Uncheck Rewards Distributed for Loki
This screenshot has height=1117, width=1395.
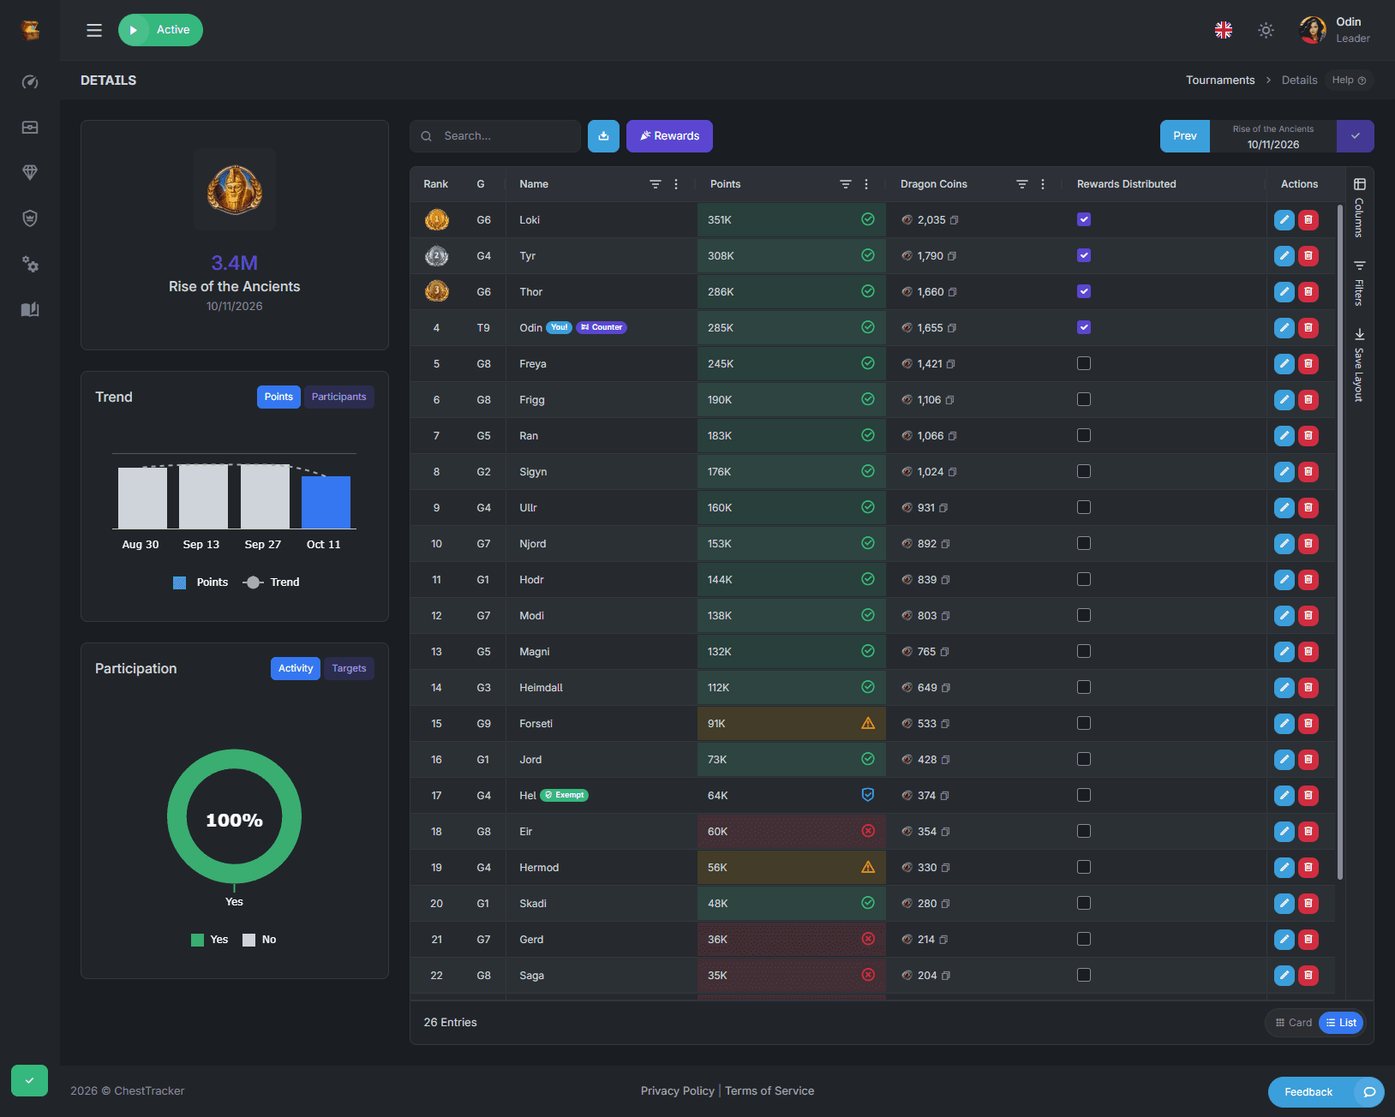click(1084, 219)
